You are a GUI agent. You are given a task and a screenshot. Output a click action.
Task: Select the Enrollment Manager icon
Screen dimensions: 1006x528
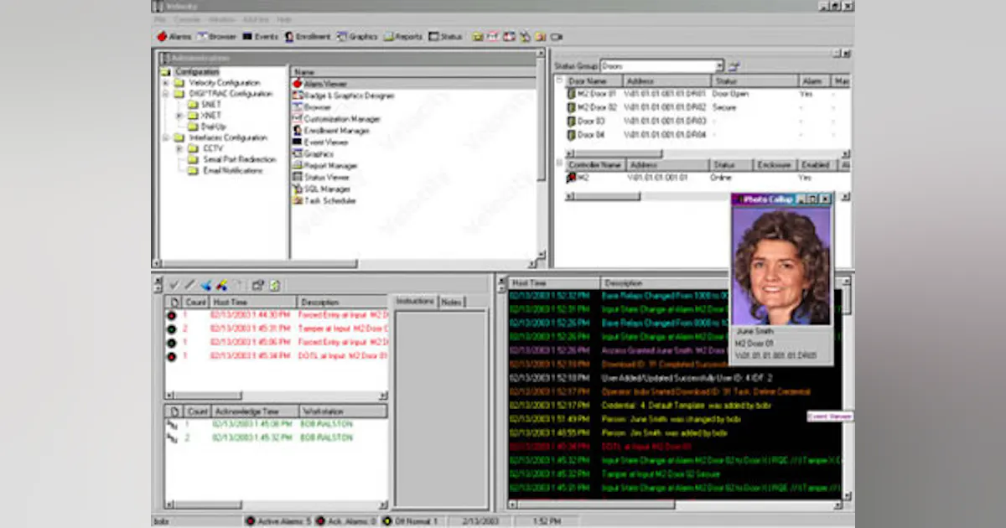pyautogui.click(x=298, y=131)
